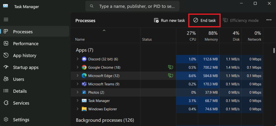
Task: Click the search box for name or PID
Action: (x=132, y=6)
